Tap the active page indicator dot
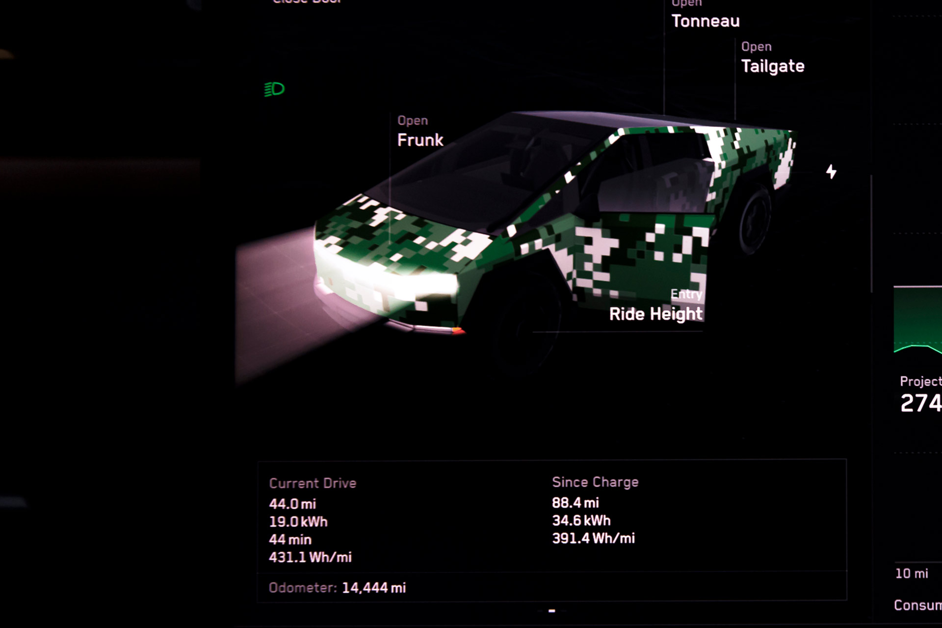 [x=551, y=611]
